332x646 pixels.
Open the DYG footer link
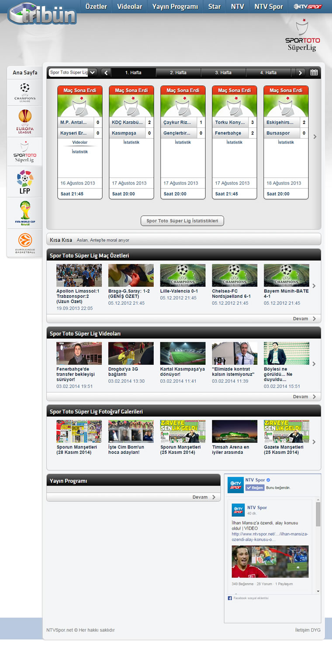315,630
